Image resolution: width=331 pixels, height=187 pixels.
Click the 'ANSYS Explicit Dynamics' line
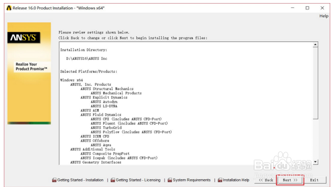[x=104, y=98]
